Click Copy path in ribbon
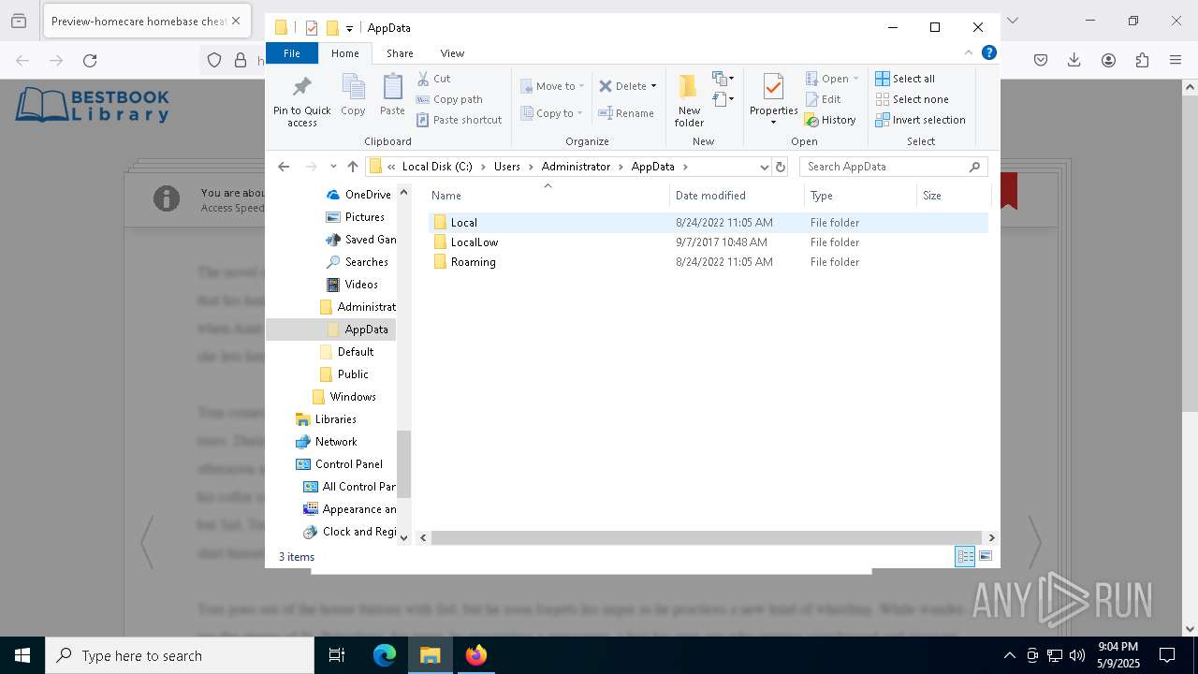This screenshot has height=674, width=1198. [x=449, y=99]
